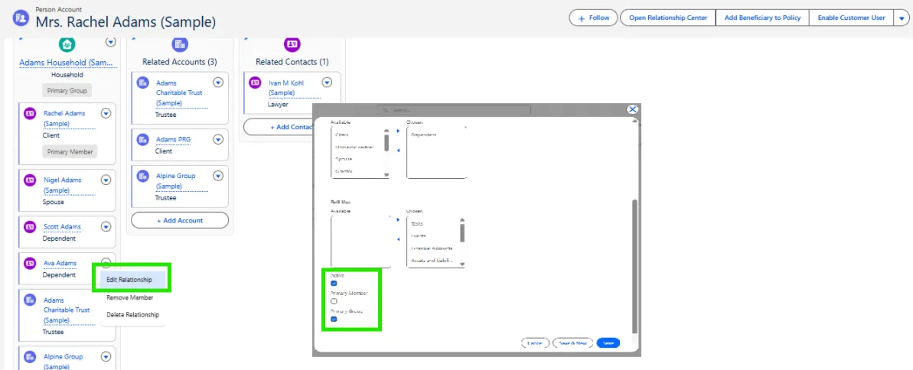Click the Person Account icon beside Rachel Adams
913x370 pixels.
(21, 18)
